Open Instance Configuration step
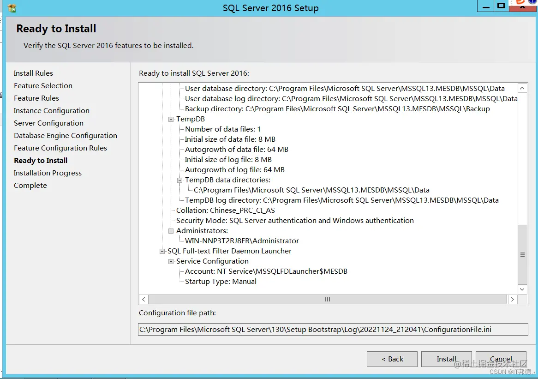The width and height of the screenshot is (538, 379). coord(52,110)
